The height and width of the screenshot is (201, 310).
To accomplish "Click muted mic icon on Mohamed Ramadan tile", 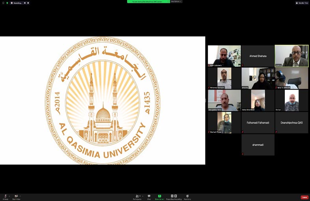I will [x=209, y=88].
